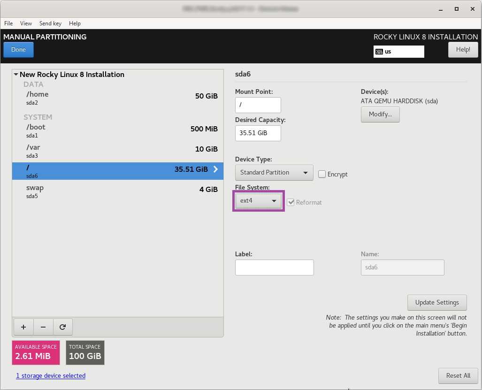The width and height of the screenshot is (482, 390).
Task: Click the reload storage configuration icon
Action: tap(63, 327)
